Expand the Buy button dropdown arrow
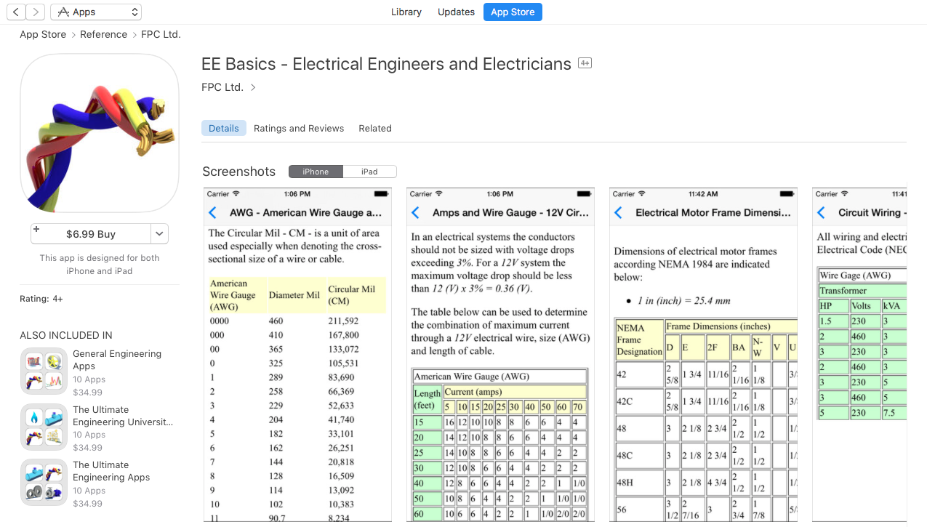This screenshot has height=527, width=927. tap(160, 234)
